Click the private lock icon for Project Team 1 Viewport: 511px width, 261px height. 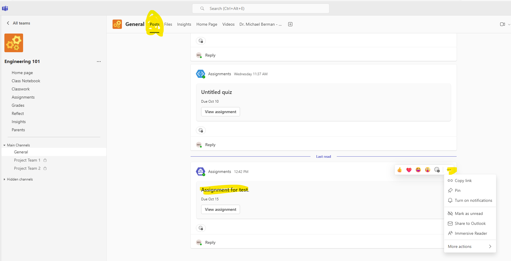(45, 160)
